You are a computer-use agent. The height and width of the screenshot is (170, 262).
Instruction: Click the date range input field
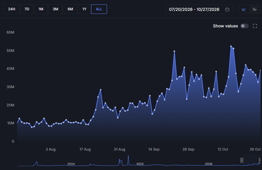tap(199, 9)
